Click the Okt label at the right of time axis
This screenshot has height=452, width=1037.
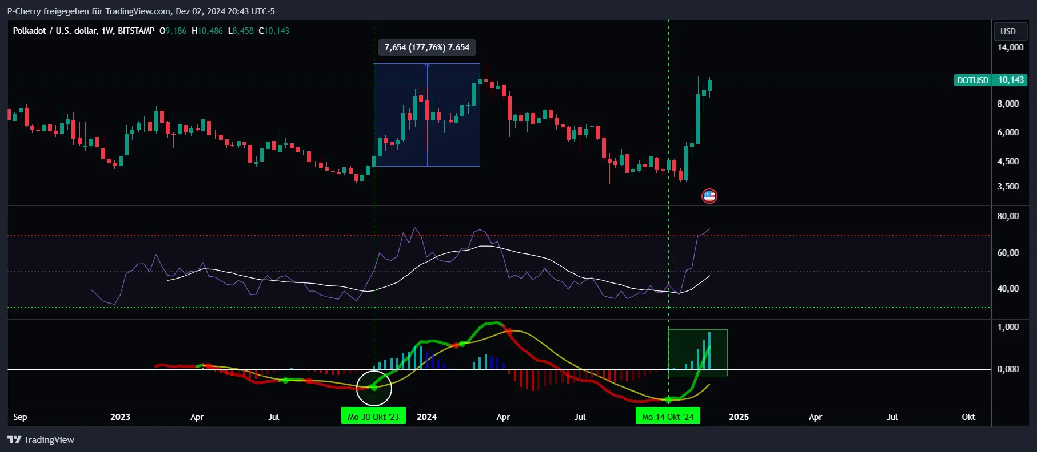968,417
